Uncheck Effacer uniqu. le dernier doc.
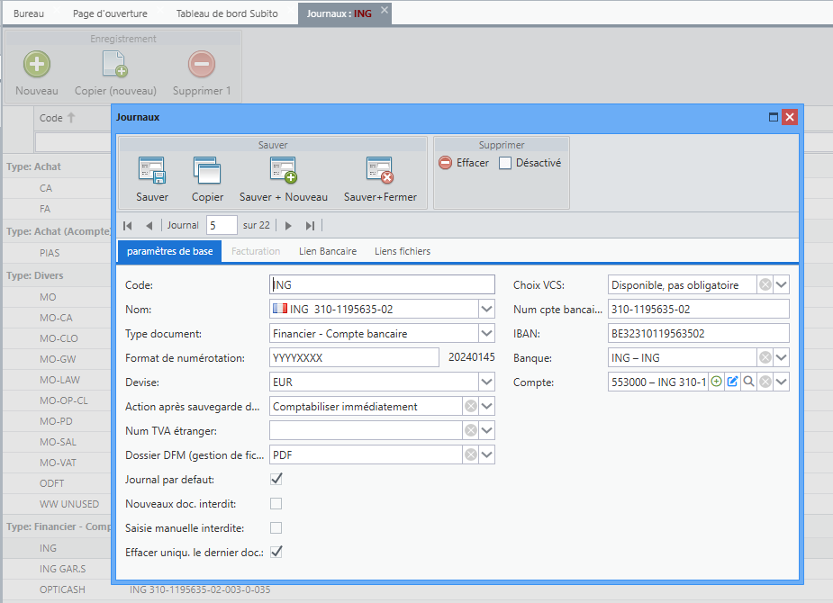 pyautogui.click(x=276, y=552)
